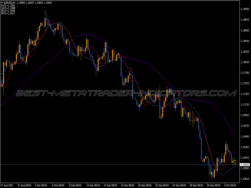The height and width of the screenshot is (188, 251).
Task: Click the 1.16480 price axis label
Action: click(x=245, y=136)
